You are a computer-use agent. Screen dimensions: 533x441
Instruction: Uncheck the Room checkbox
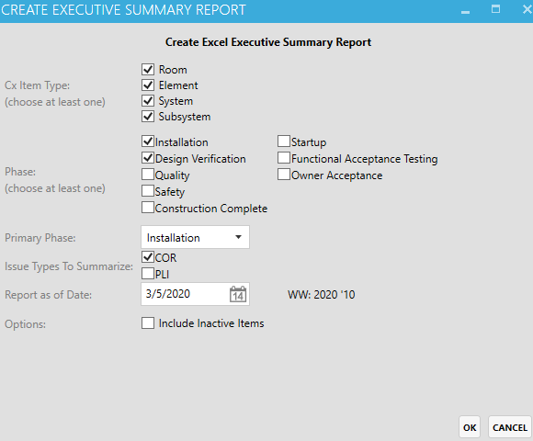point(148,69)
